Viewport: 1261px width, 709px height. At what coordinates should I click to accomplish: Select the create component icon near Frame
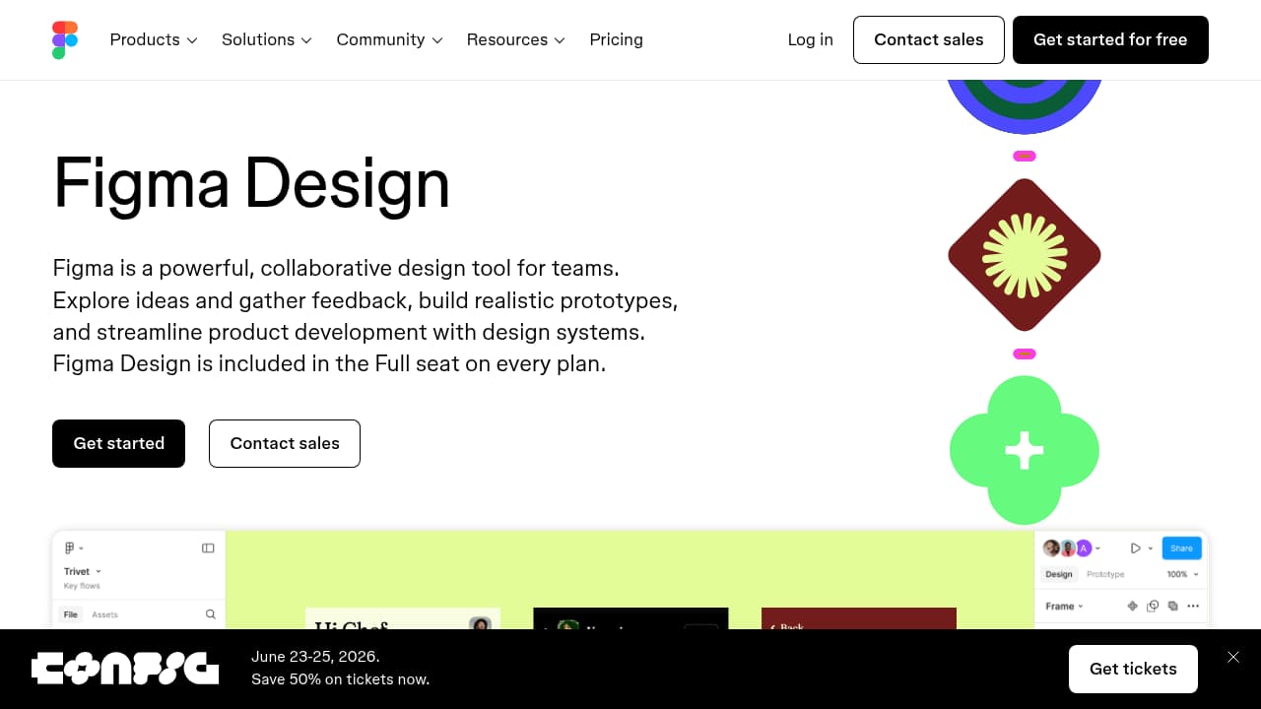pyautogui.click(x=1133, y=606)
